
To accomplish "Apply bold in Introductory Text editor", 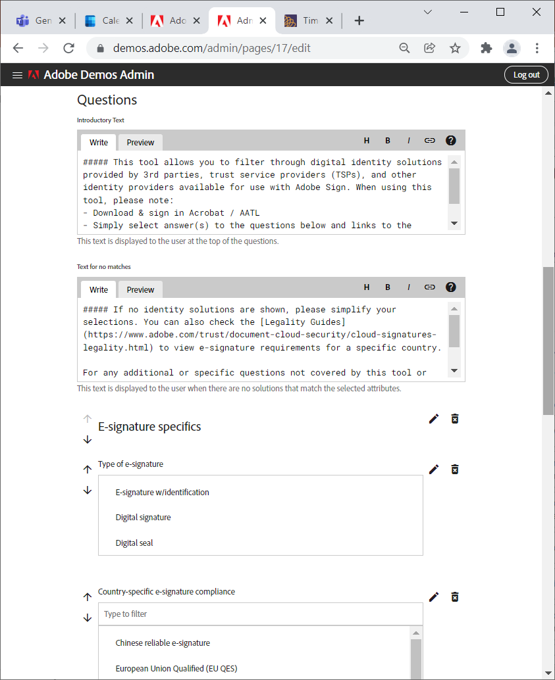I will pos(388,141).
